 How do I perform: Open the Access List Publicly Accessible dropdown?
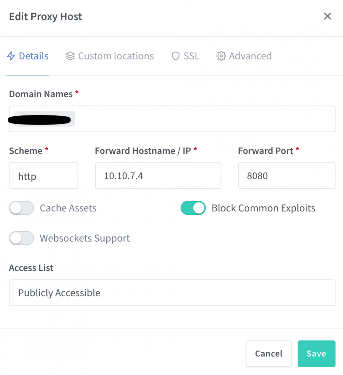tap(172, 293)
